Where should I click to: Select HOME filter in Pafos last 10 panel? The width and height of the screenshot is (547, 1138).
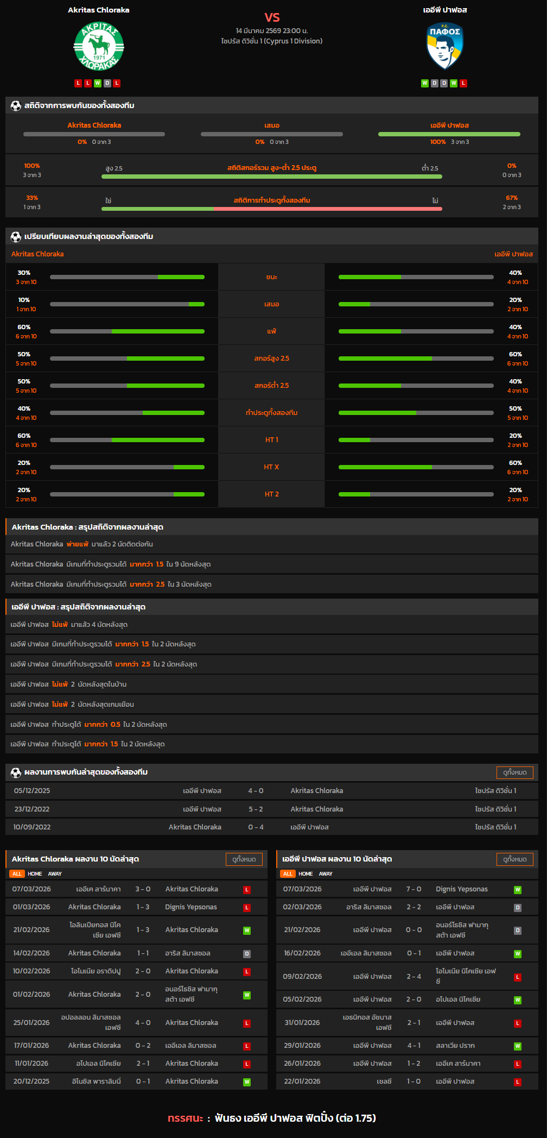coord(306,874)
